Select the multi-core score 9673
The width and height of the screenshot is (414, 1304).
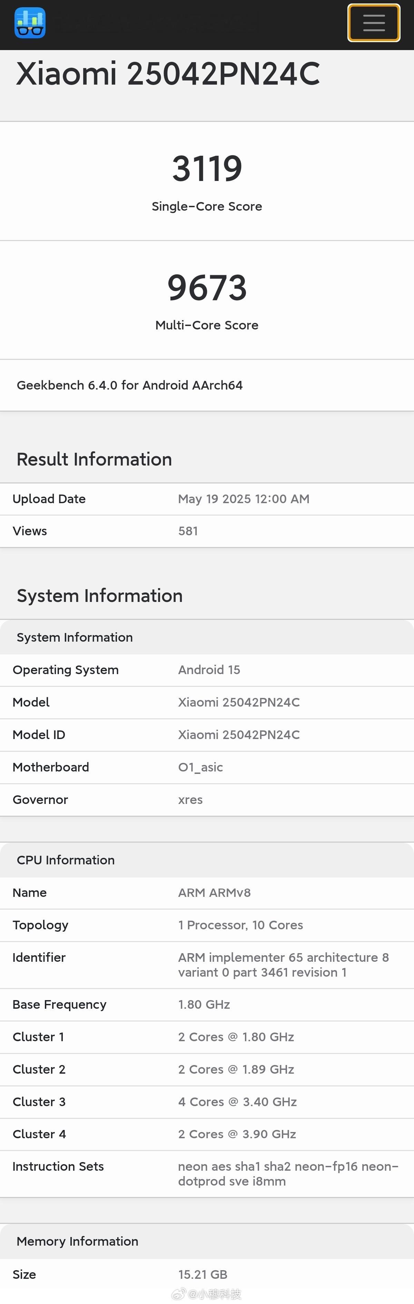pos(207,288)
